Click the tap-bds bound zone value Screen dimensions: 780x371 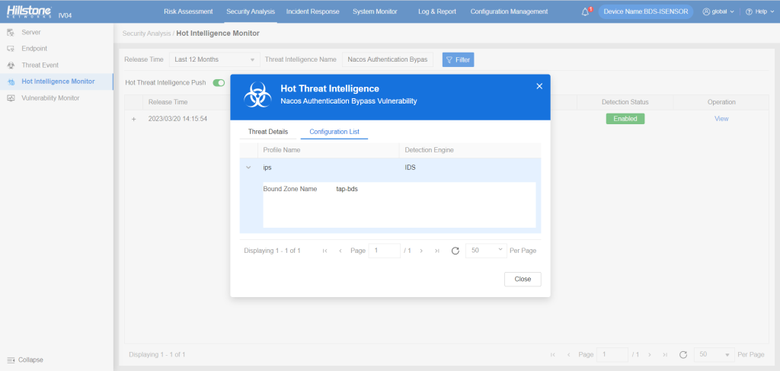click(347, 189)
